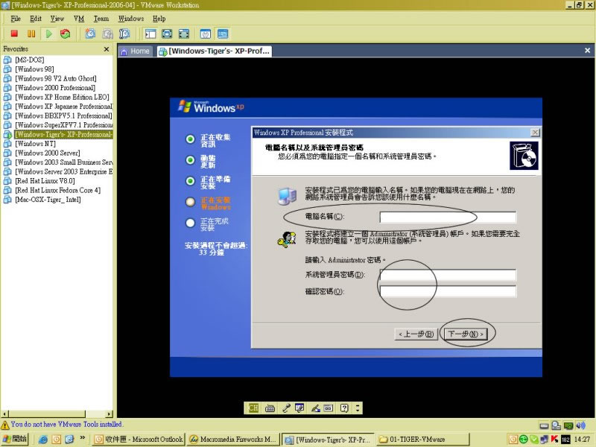This screenshot has width=596, height=447.
Task: Click the sound device icon in VMware status bar
Action: pos(580,425)
